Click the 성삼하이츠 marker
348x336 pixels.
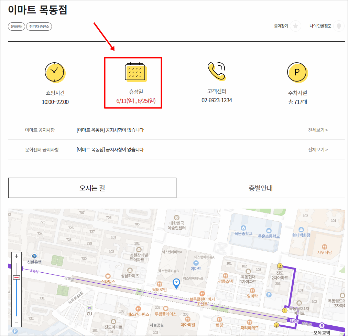130,270
